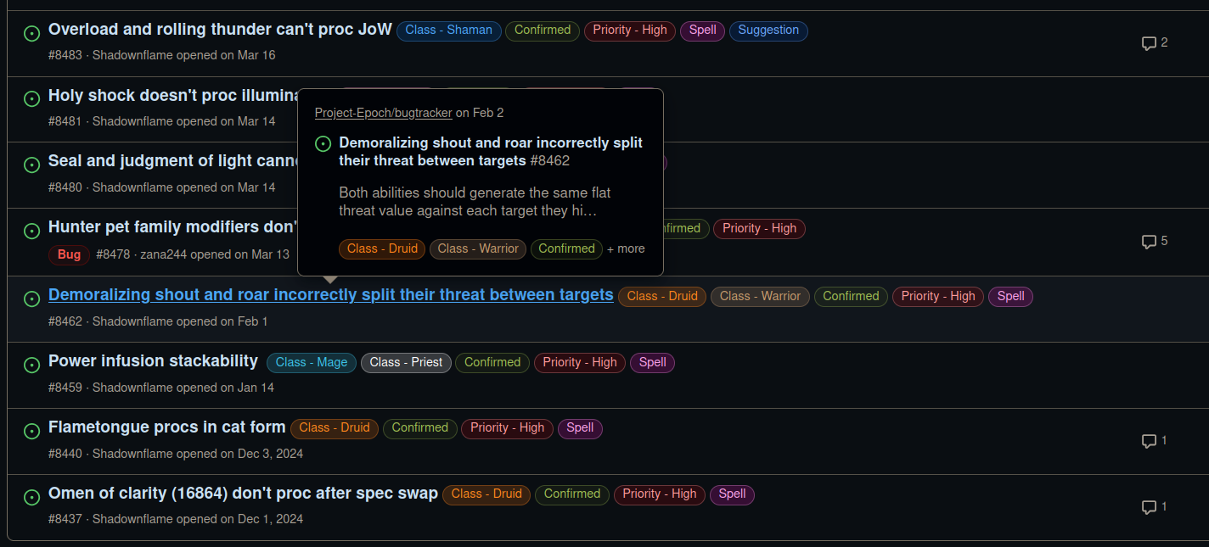Click Class - Warrior label in Demoralizing shout row

[x=761, y=297]
